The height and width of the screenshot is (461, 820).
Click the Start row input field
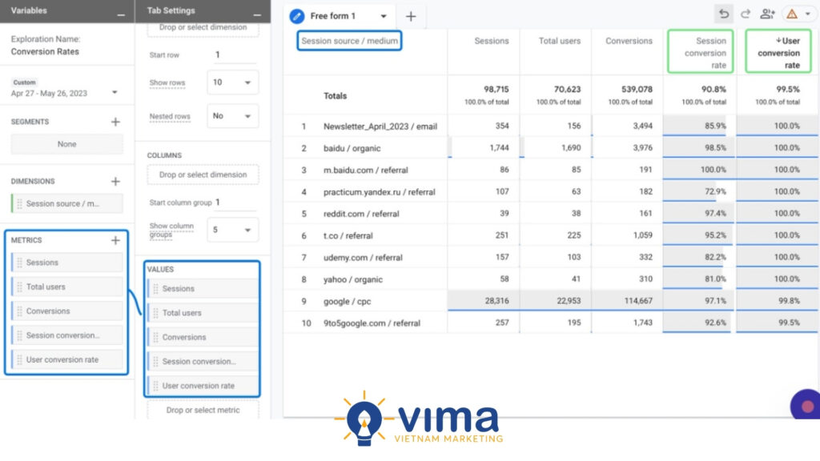click(234, 55)
